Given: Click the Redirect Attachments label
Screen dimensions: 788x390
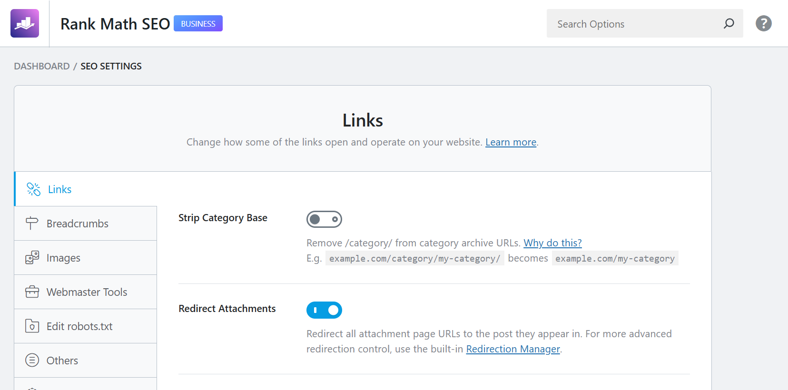Looking at the screenshot, I should 227,309.
